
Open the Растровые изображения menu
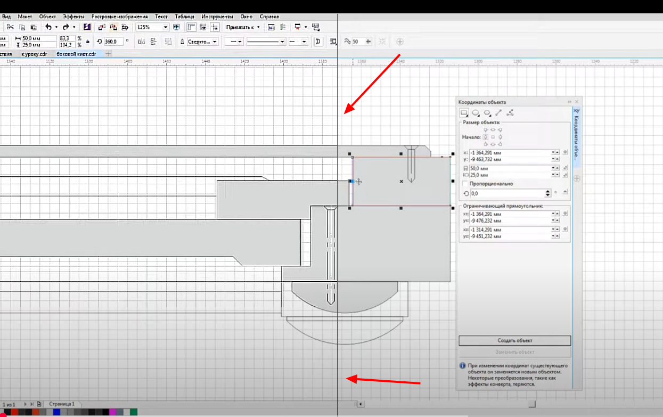(x=119, y=17)
